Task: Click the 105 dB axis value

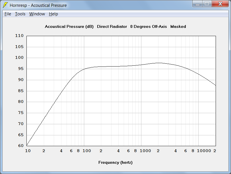Action: [x=19, y=47]
